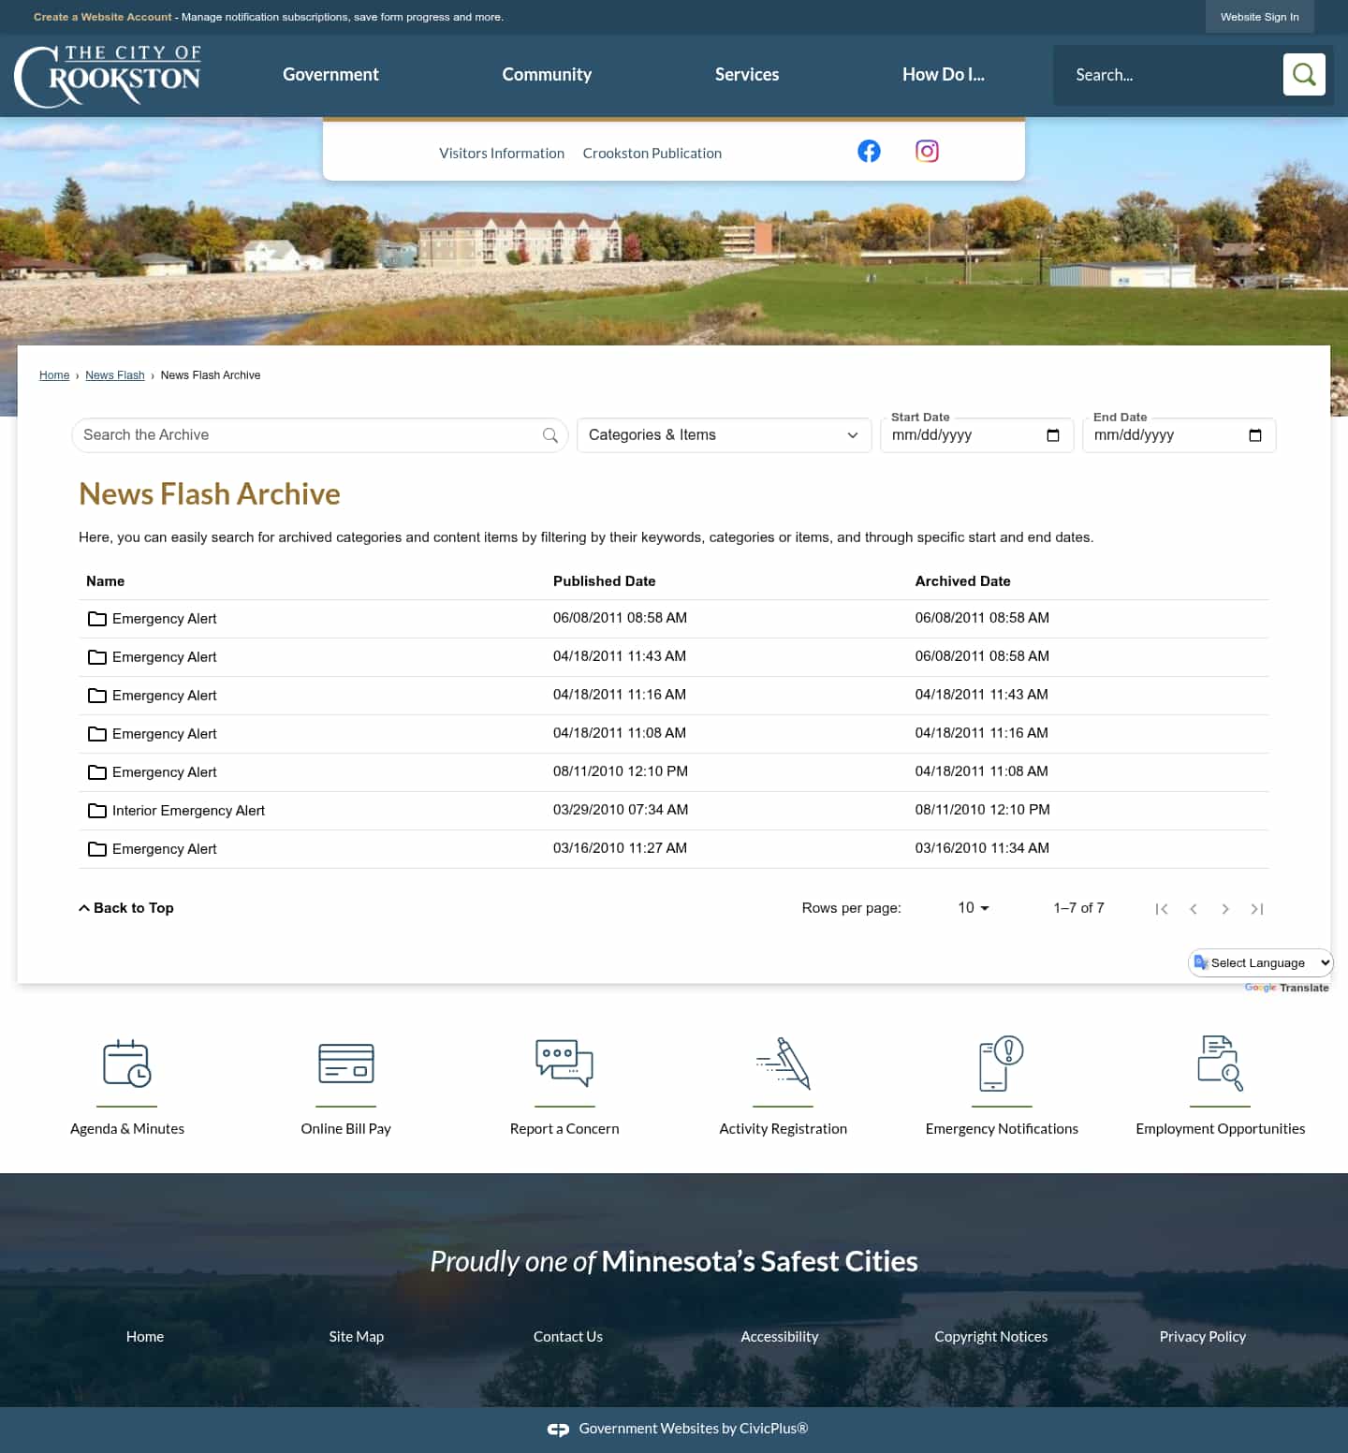Image resolution: width=1348 pixels, height=1453 pixels.
Task: Click the Agenda & Minutes calendar icon
Action: pyautogui.click(x=127, y=1064)
